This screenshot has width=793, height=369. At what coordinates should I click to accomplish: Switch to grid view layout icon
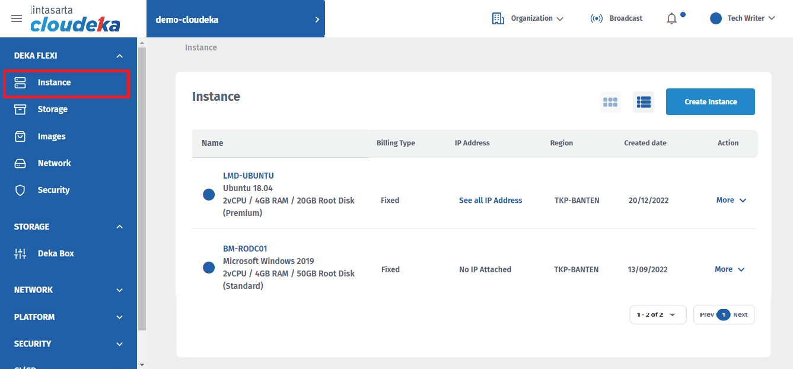click(x=610, y=102)
